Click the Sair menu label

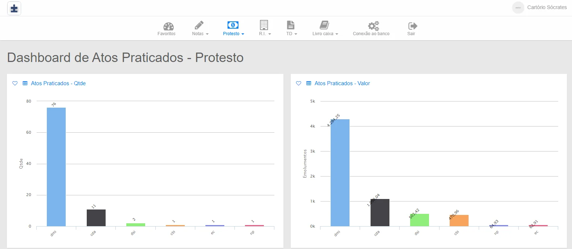(x=411, y=34)
